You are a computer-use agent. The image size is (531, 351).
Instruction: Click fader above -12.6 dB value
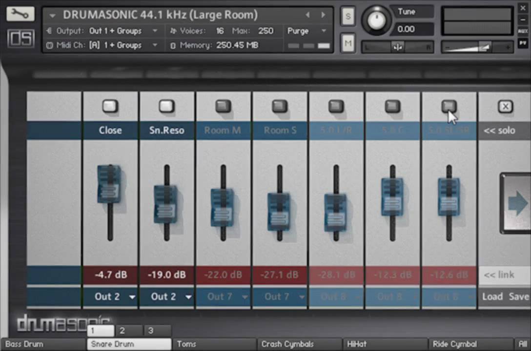[x=449, y=197]
